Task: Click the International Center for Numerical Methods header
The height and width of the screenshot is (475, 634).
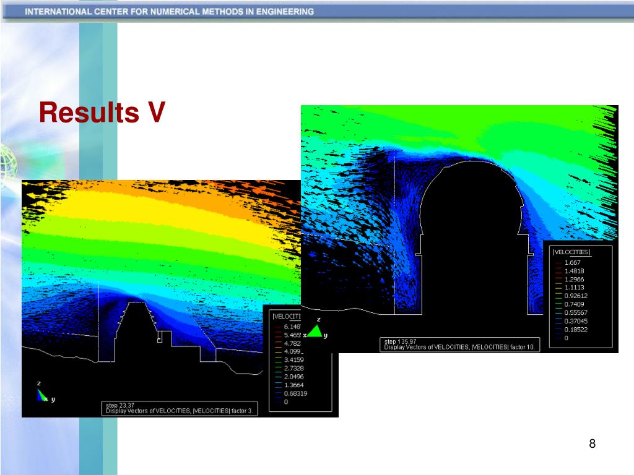Action: coord(170,12)
